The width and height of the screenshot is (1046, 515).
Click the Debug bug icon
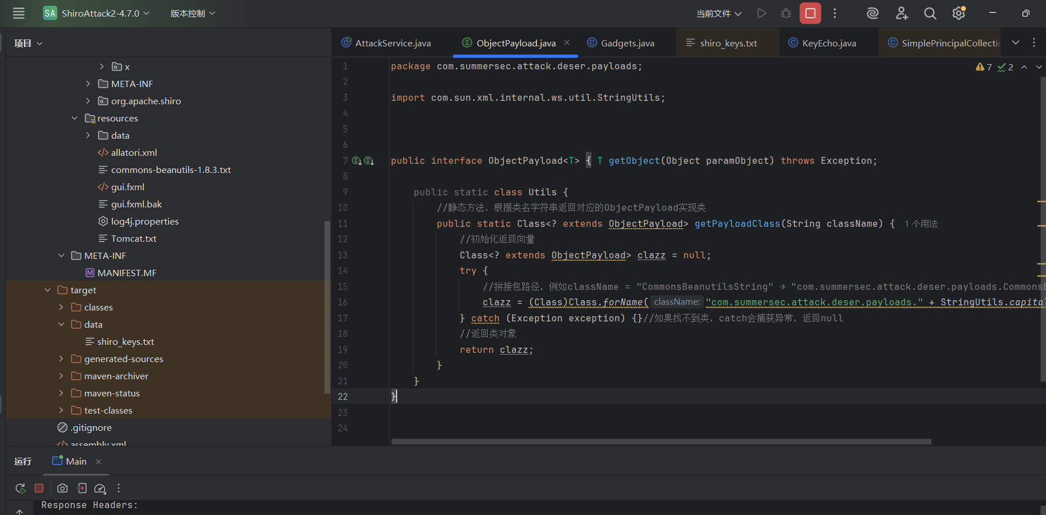pos(786,13)
